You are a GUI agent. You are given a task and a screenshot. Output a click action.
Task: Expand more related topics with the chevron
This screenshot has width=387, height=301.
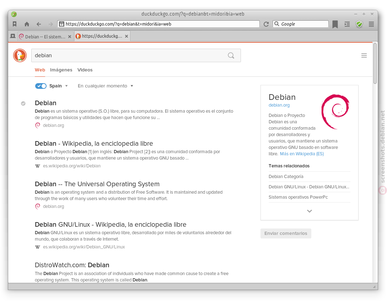click(x=309, y=211)
